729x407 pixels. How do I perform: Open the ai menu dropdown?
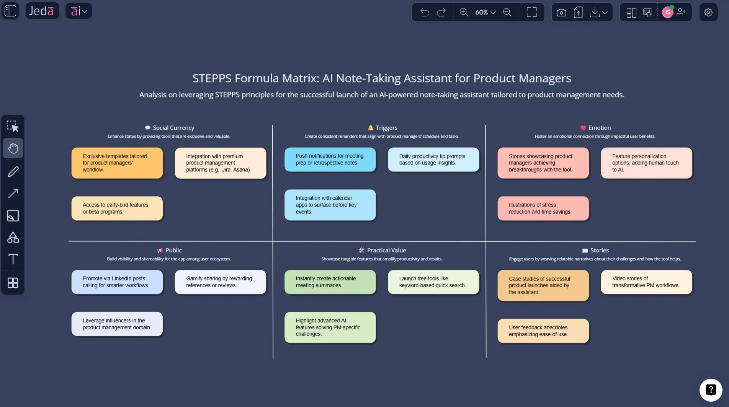click(78, 11)
